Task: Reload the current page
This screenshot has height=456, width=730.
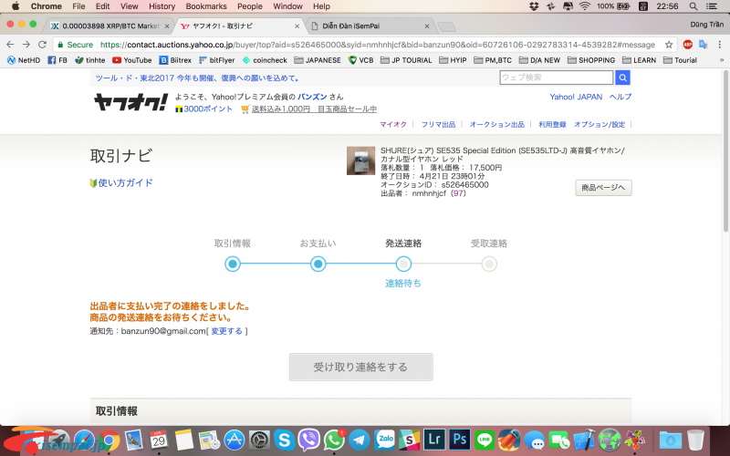Action: 42,45
